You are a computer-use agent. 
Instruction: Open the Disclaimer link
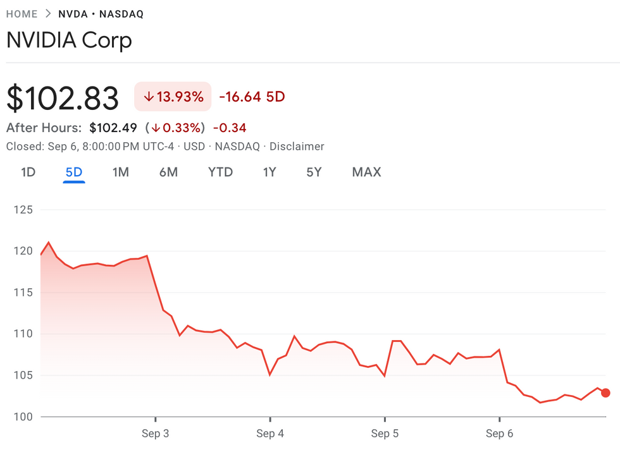pyautogui.click(x=297, y=147)
